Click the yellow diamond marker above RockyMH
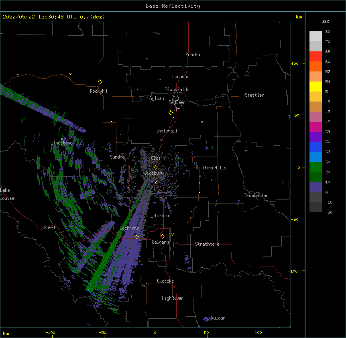346x338 pixels. (100, 82)
